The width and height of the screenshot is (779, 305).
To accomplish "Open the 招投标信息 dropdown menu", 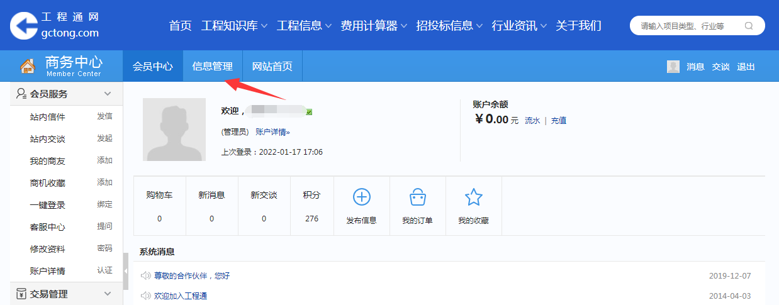I will tap(449, 26).
